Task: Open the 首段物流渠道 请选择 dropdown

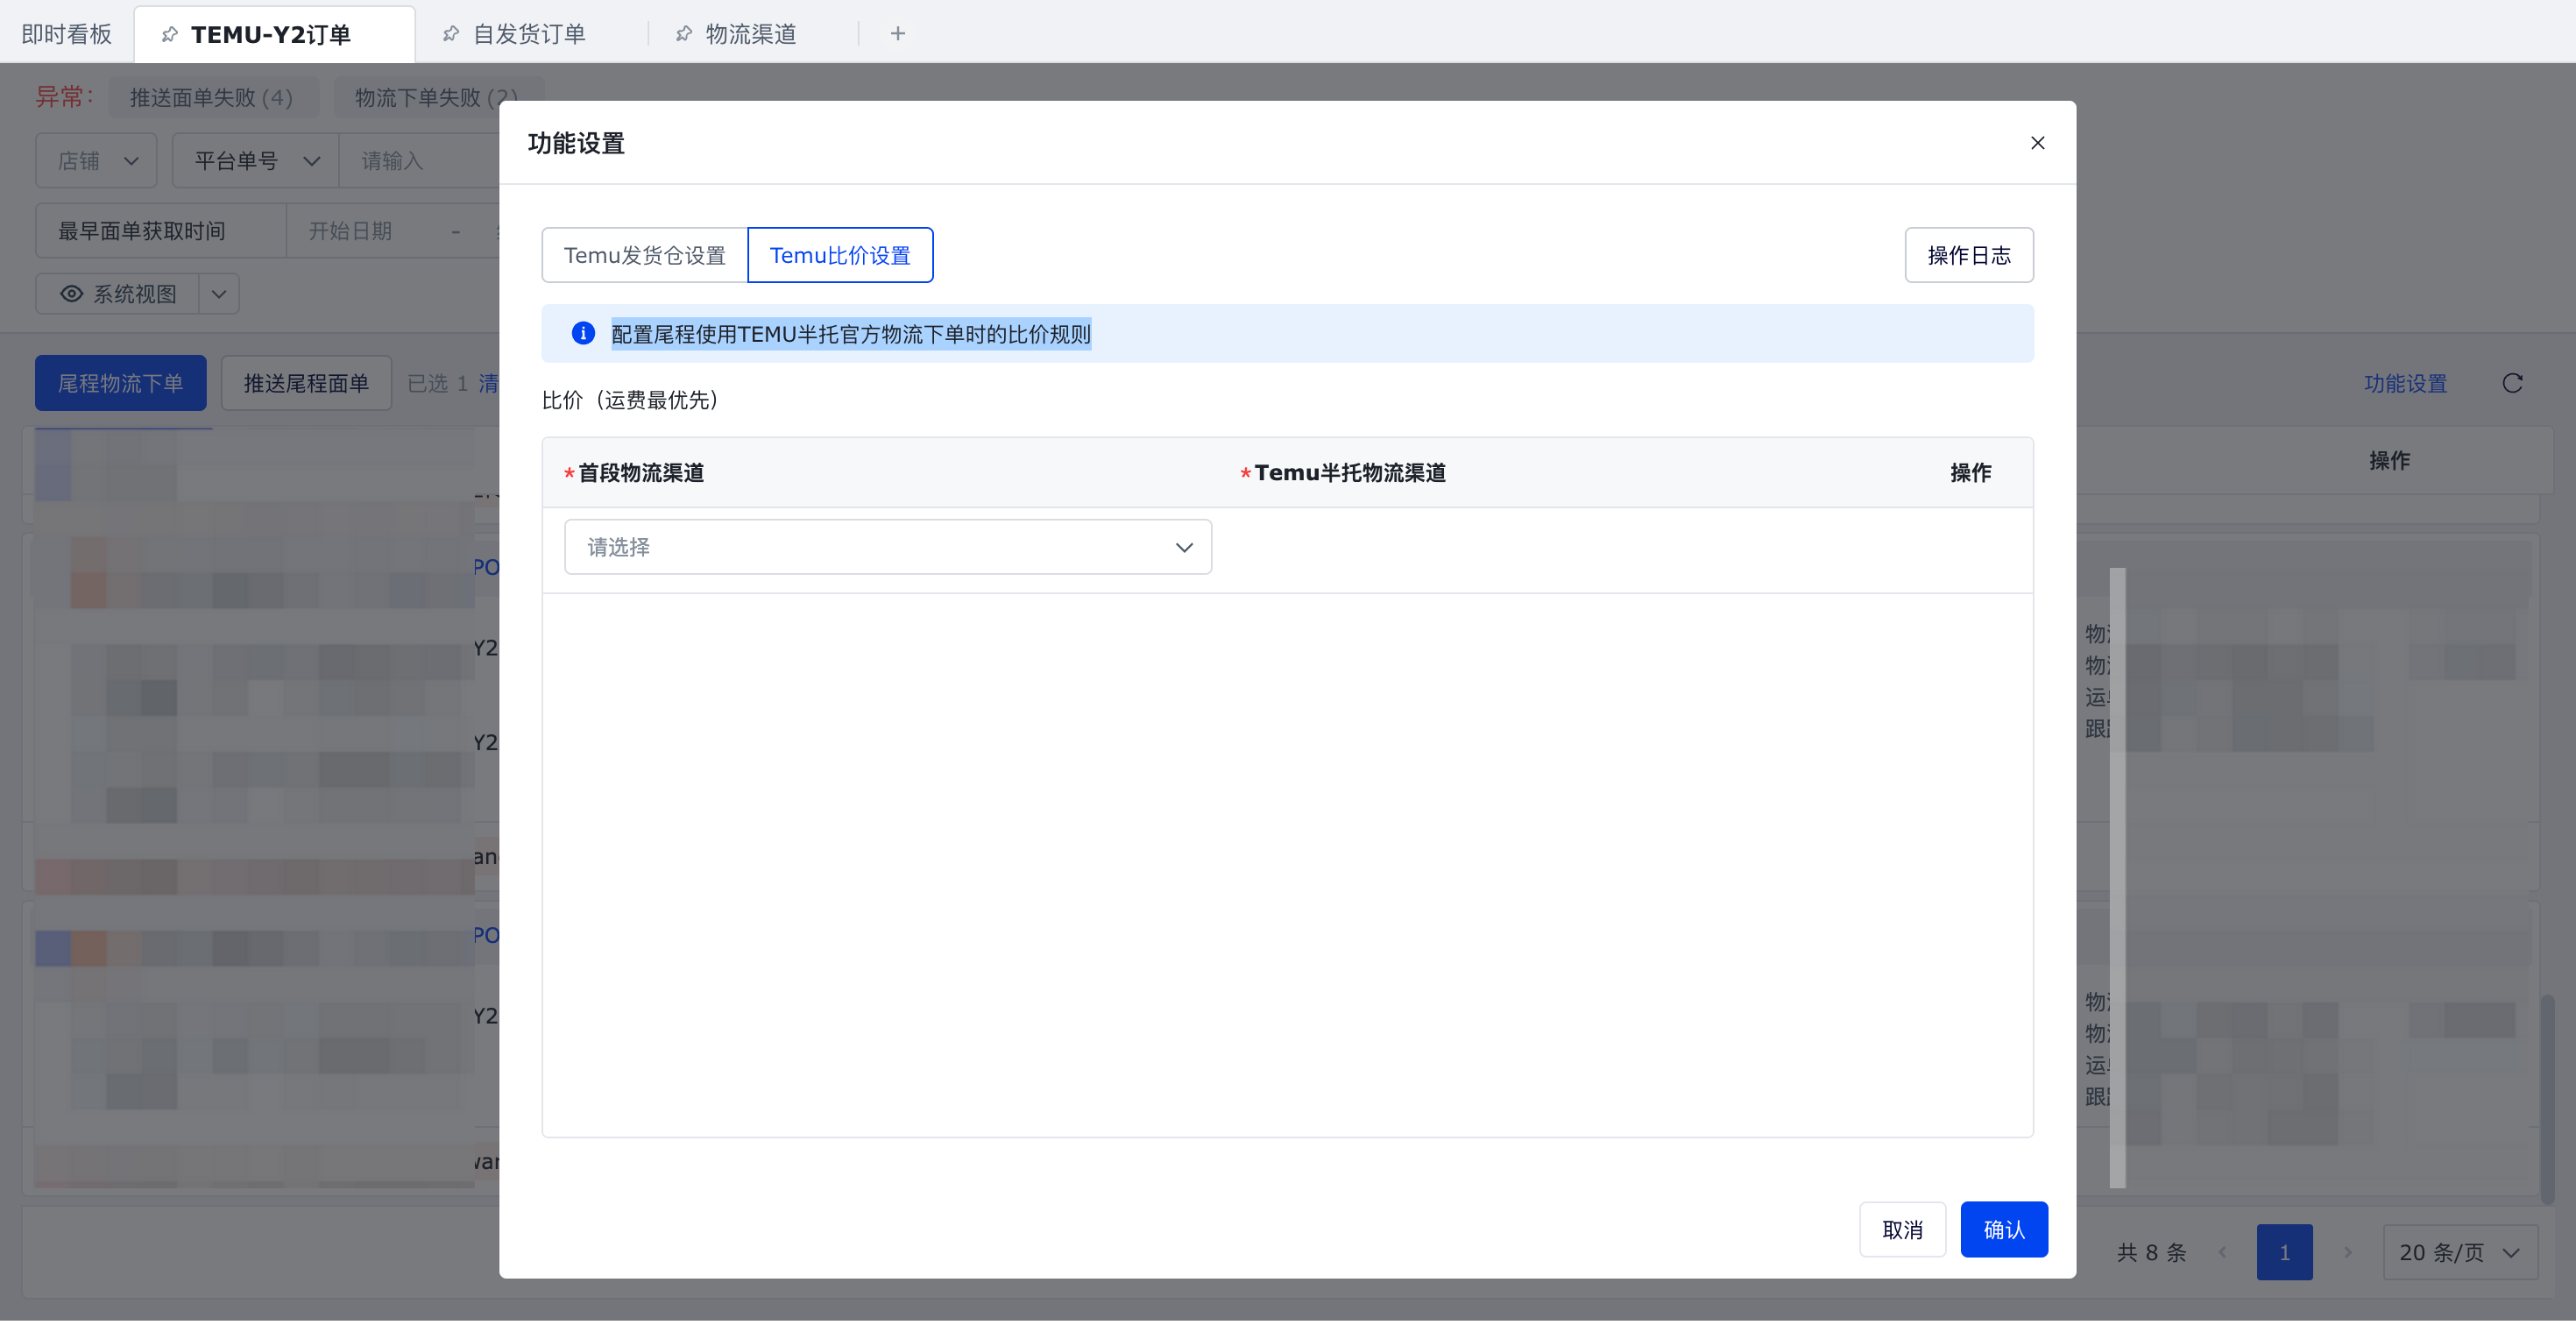Action: 887,547
